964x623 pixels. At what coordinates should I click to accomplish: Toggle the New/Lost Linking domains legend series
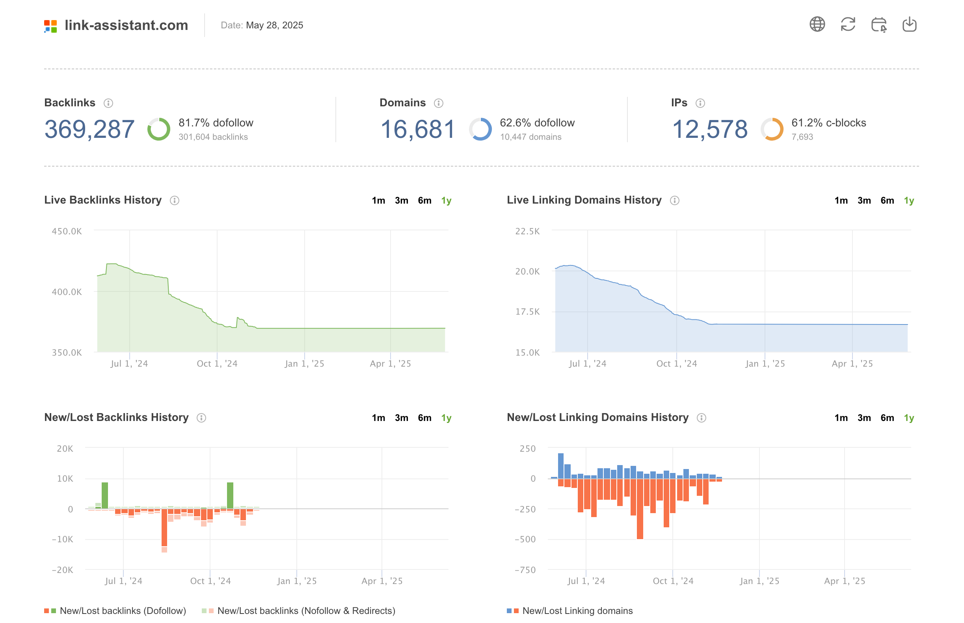(x=569, y=610)
